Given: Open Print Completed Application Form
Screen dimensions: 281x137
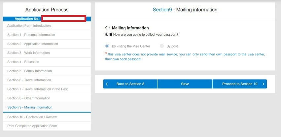Looking at the screenshot, I should 32,126.
